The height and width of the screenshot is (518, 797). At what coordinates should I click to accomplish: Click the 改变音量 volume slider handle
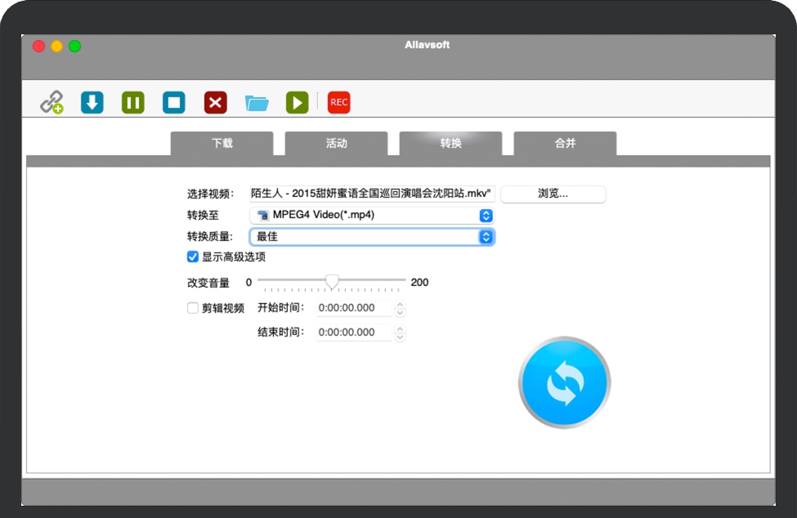coord(332,282)
